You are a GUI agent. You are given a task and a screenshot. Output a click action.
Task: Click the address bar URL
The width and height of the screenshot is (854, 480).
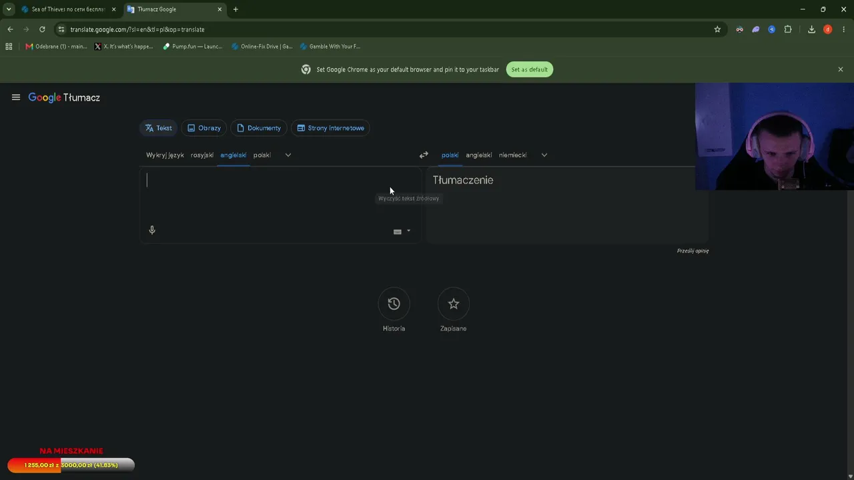[137, 29]
